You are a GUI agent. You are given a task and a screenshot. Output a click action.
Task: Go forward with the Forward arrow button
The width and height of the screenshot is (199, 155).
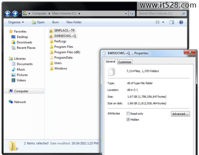click(x=15, y=14)
